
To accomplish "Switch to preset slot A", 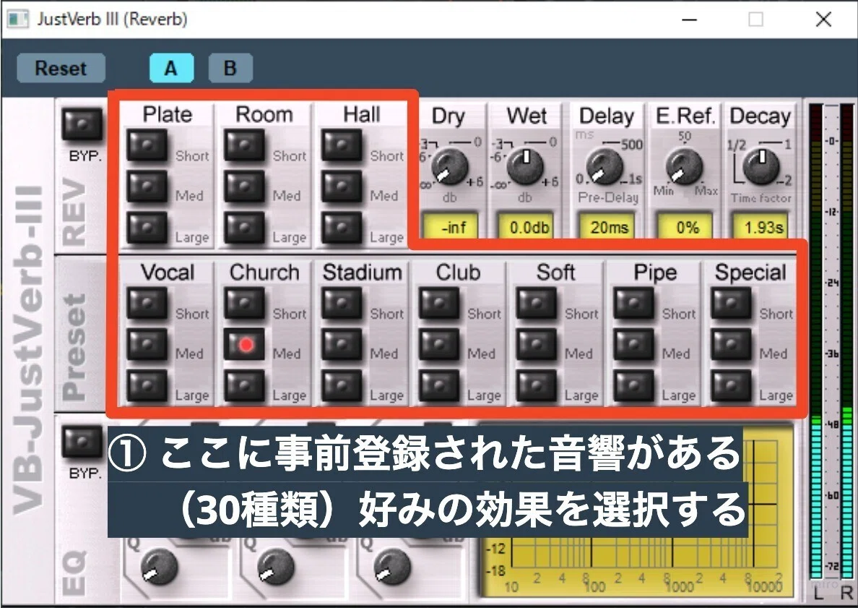I will pos(171,69).
